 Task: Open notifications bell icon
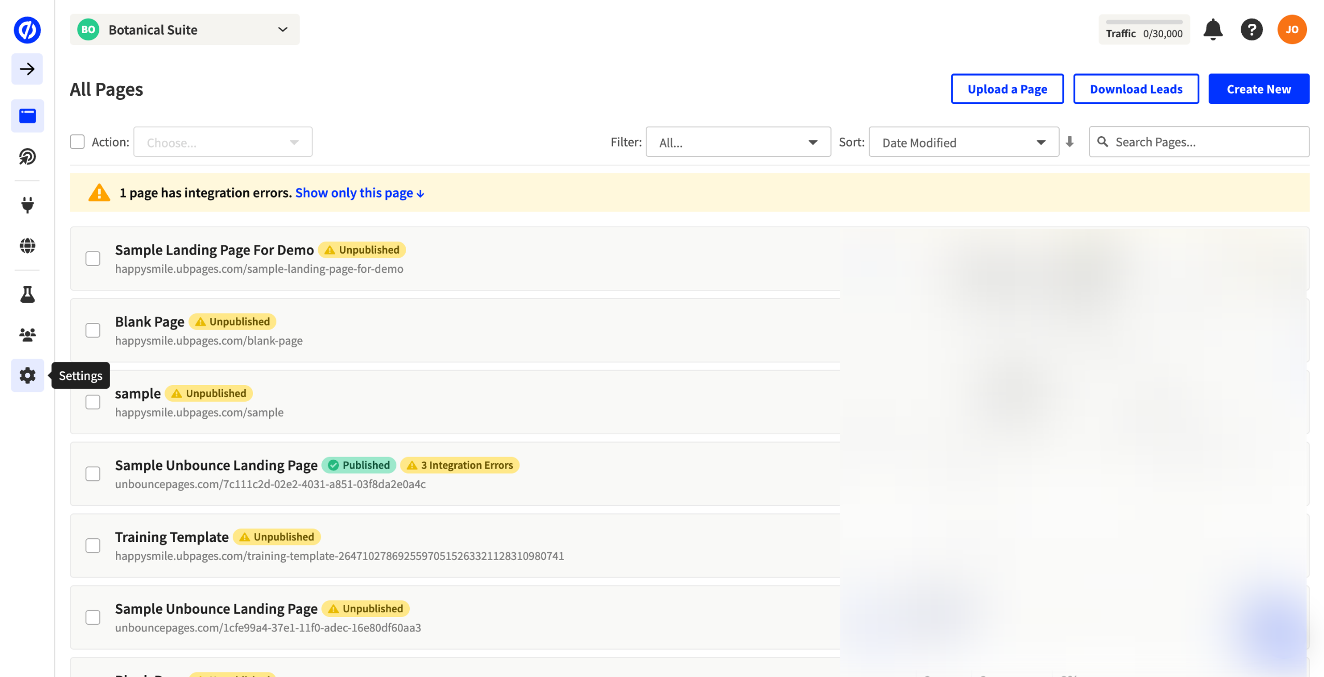point(1212,30)
